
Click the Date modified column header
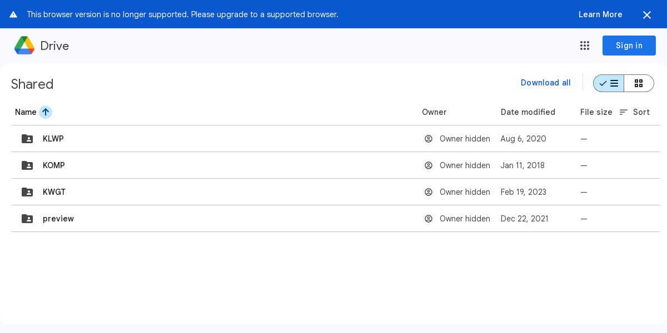(x=528, y=112)
